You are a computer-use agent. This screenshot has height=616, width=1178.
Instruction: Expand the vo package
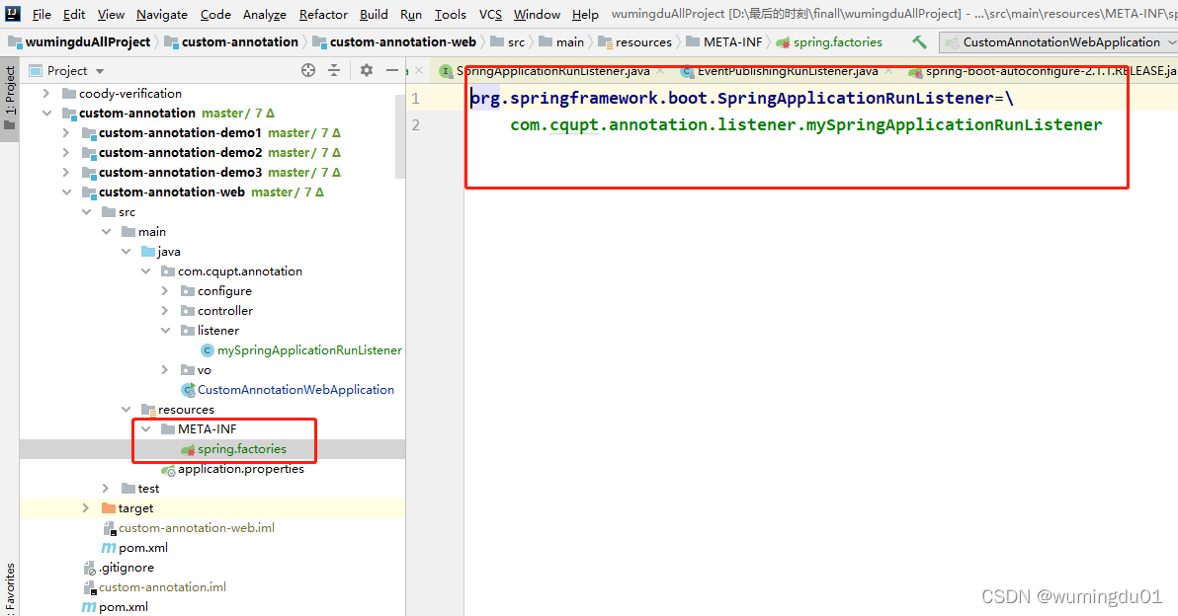[x=165, y=370]
